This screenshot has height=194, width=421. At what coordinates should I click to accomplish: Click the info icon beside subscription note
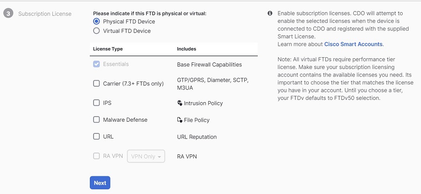click(x=270, y=14)
